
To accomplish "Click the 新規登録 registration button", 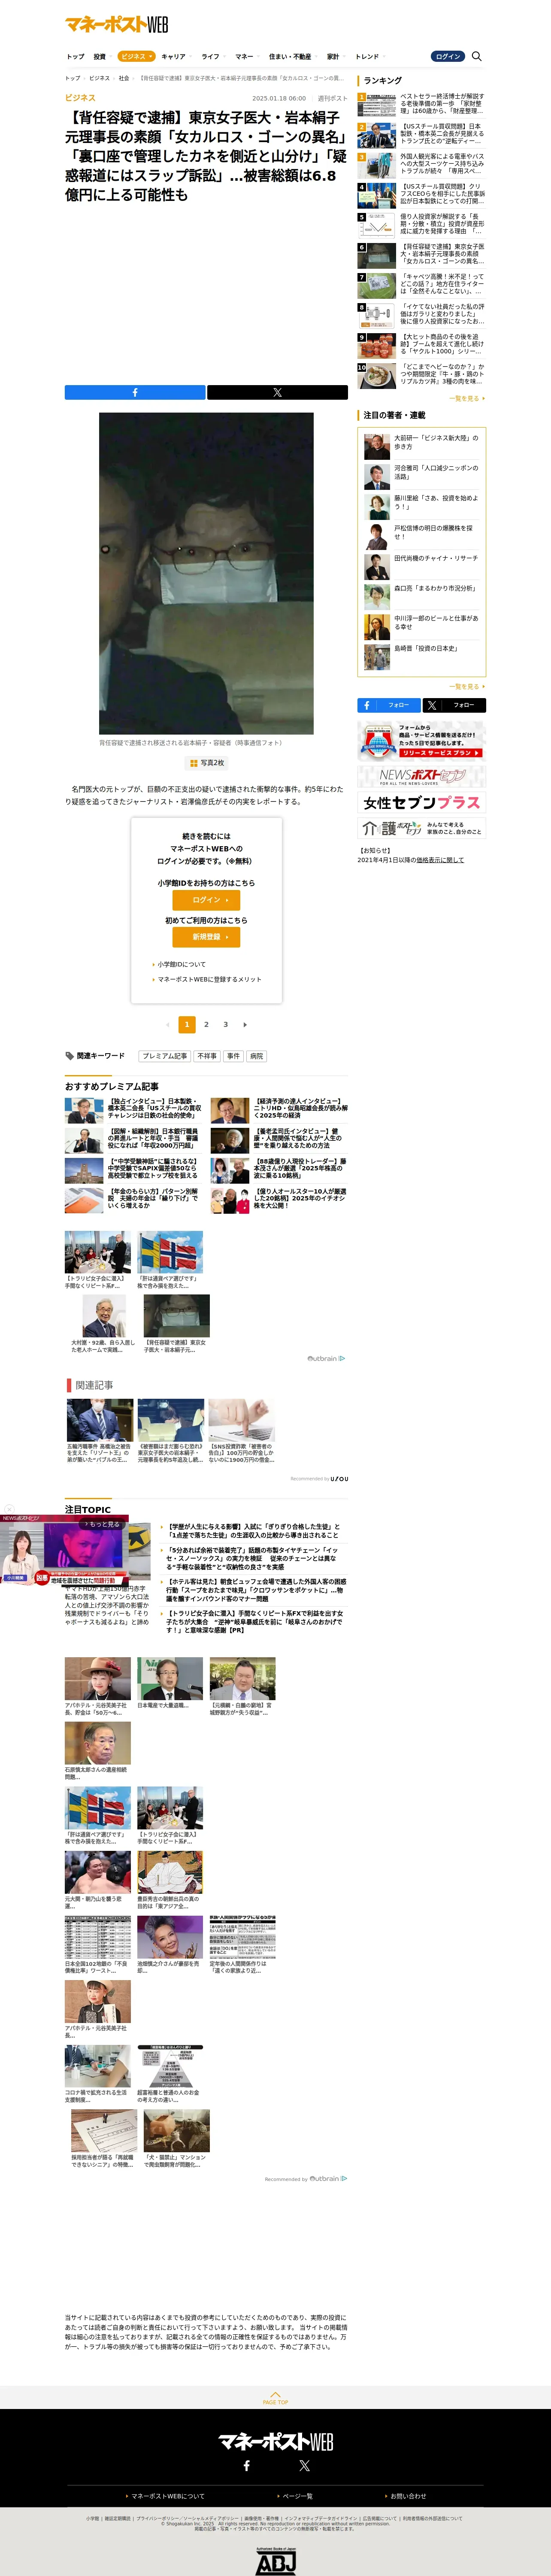I will point(206,937).
